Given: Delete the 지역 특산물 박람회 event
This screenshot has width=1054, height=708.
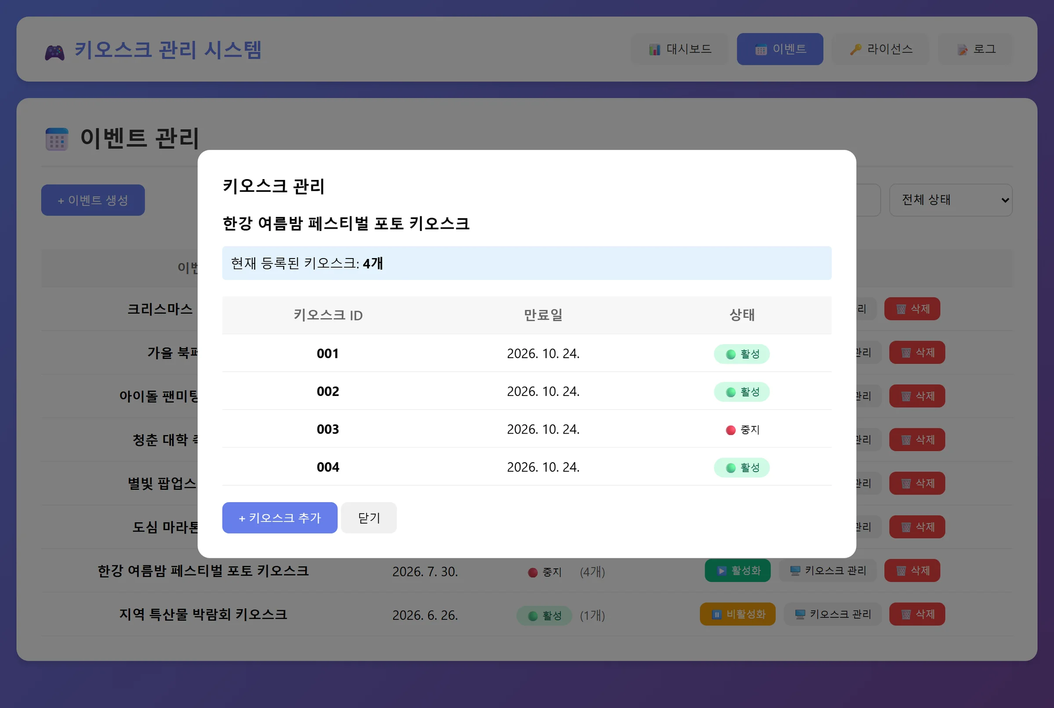Looking at the screenshot, I should pyautogui.click(x=917, y=614).
